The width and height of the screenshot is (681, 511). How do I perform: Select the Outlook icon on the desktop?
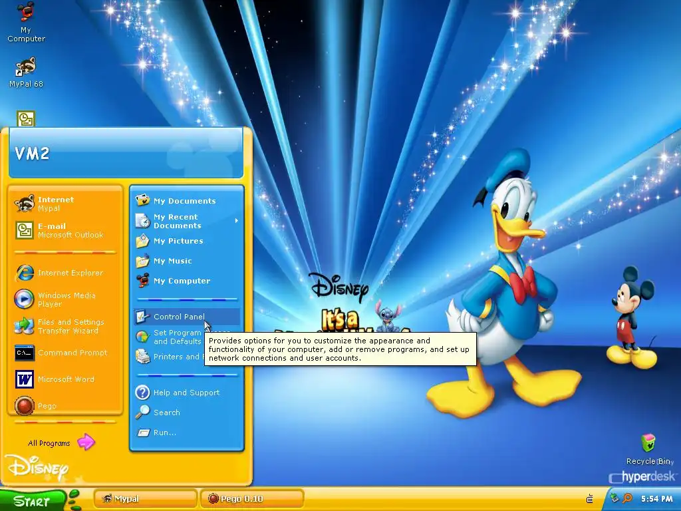[x=26, y=118]
